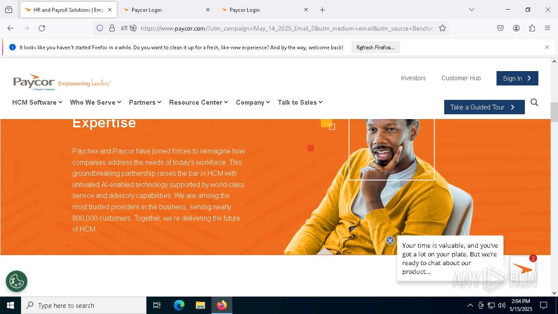Open File Explorer from the taskbar
The width and height of the screenshot is (558, 314).
[200, 305]
